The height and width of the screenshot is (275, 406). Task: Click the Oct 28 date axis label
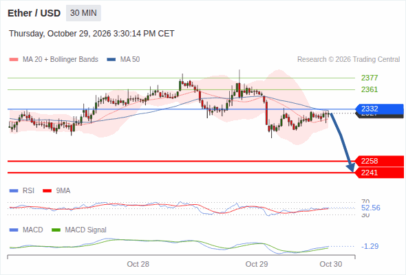tap(138, 264)
